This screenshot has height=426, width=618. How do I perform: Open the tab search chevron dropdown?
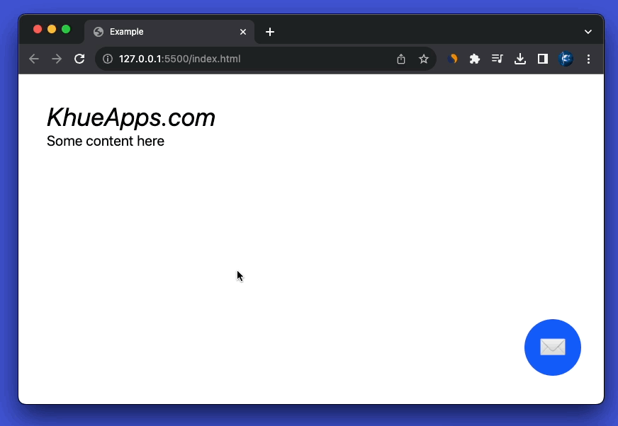coord(588,32)
